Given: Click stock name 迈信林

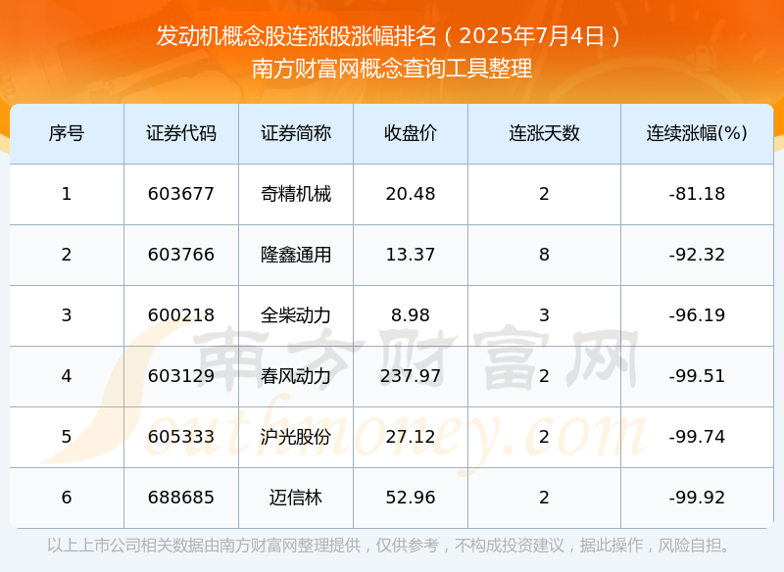Looking at the screenshot, I should pyautogui.click(x=296, y=498).
